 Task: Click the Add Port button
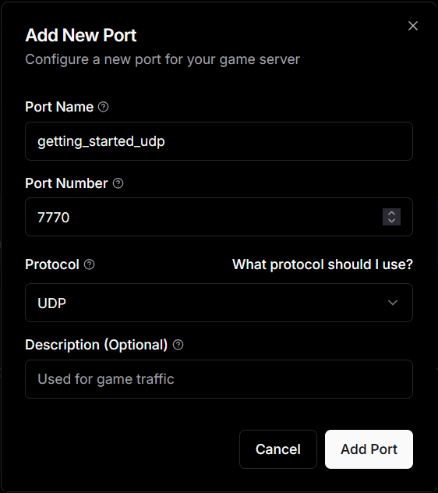(369, 449)
